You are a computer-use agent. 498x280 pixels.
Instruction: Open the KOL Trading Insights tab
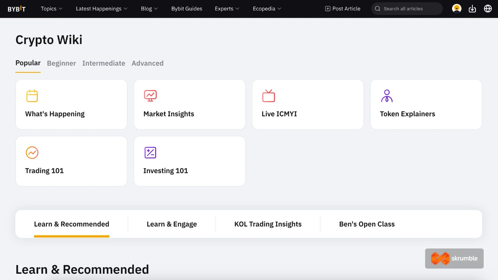[268, 224]
